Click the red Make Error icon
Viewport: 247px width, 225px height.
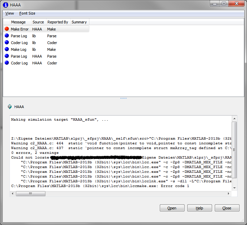pyautogui.click(x=7, y=29)
